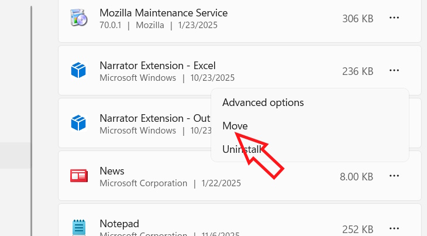Click the 8.00 KB size for News
Image resolution: width=427 pixels, height=236 pixels.
(356, 176)
